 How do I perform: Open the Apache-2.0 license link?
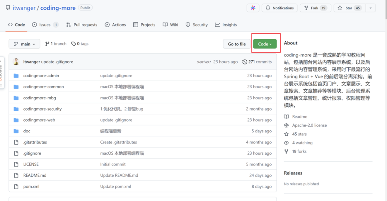click(305, 125)
